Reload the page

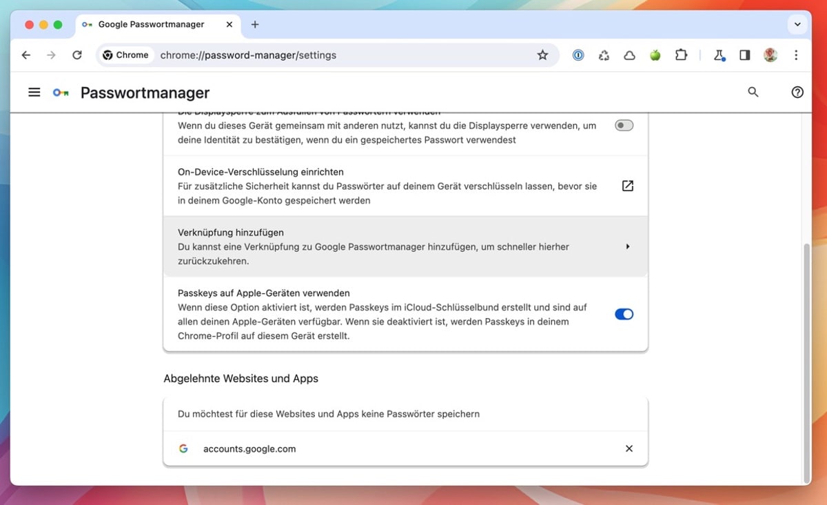(77, 55)
